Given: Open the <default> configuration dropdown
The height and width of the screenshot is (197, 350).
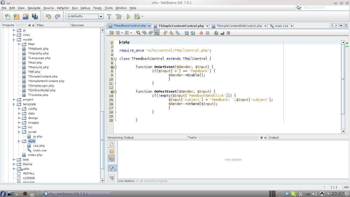Looking at the screenshot, I should 101,16.
